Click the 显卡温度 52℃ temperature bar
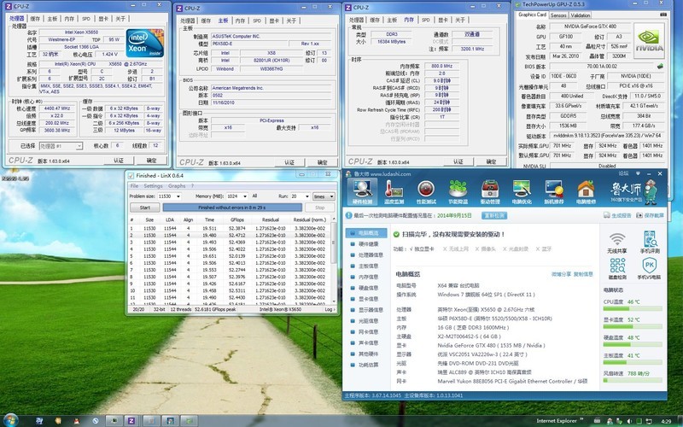 point(633,326)
